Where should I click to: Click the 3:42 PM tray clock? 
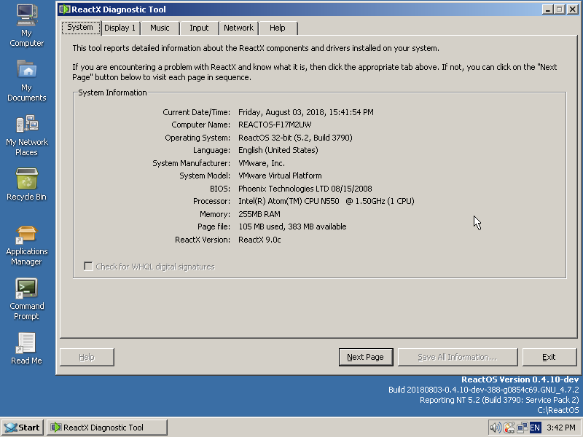[561, 428]
